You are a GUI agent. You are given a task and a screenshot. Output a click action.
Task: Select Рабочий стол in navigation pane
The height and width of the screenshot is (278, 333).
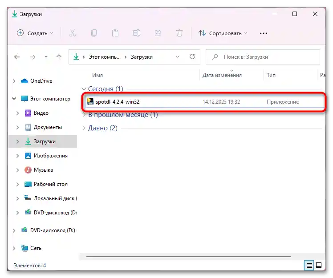(51, 184)
